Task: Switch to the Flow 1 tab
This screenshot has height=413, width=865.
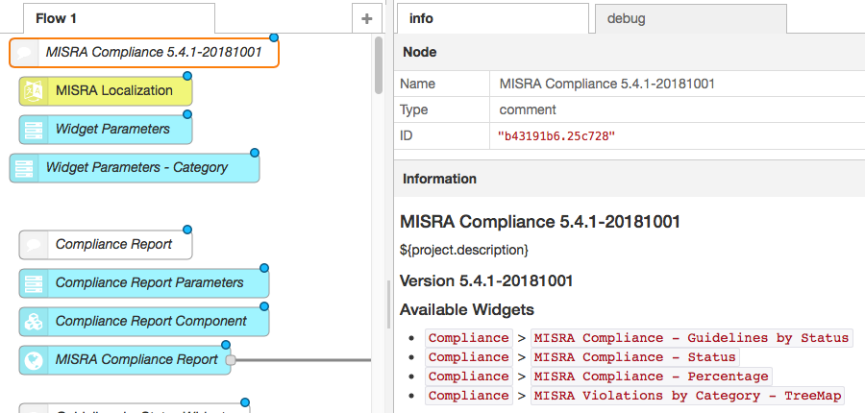Action: point(118,19)
